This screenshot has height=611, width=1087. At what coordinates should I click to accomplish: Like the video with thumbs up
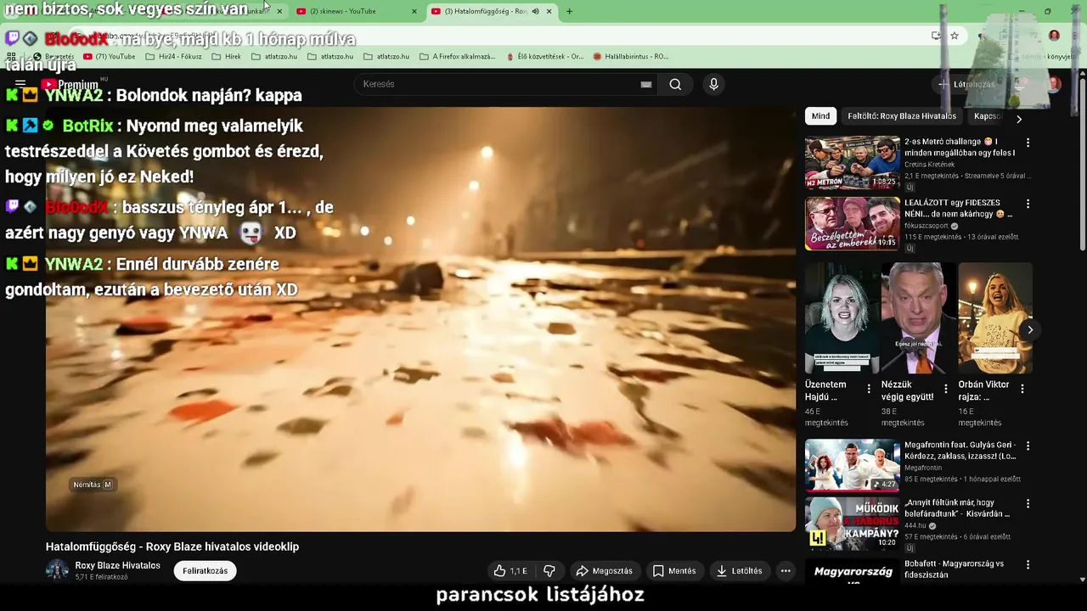click(x=510, y=571)
